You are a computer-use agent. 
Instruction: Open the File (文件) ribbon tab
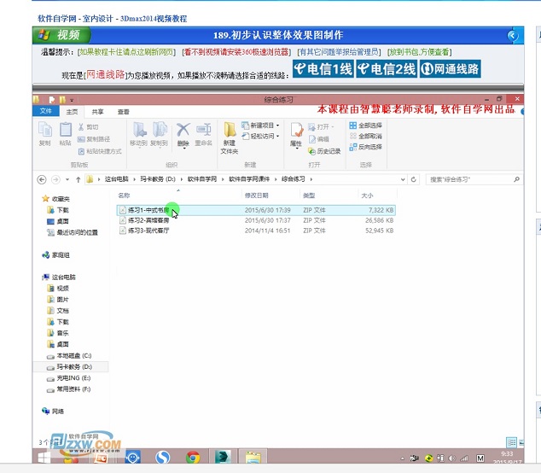pos(46,111)
